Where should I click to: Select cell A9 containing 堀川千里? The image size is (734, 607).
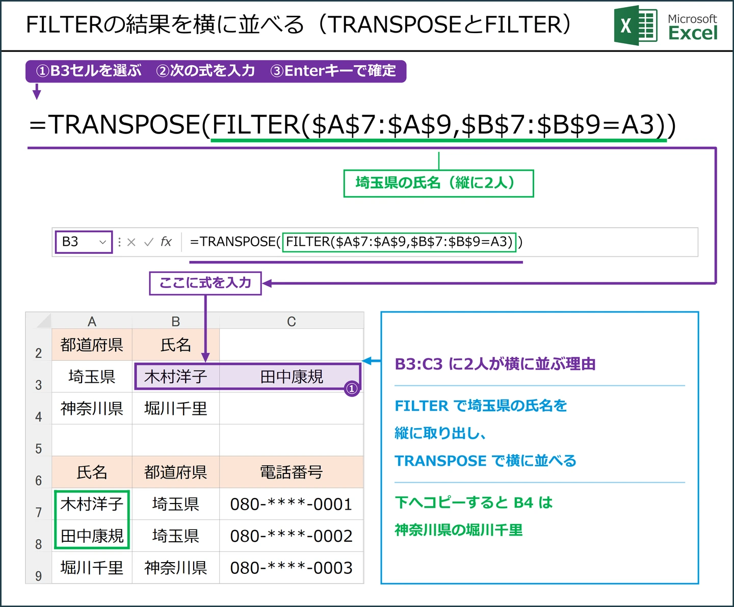[92, 568]
